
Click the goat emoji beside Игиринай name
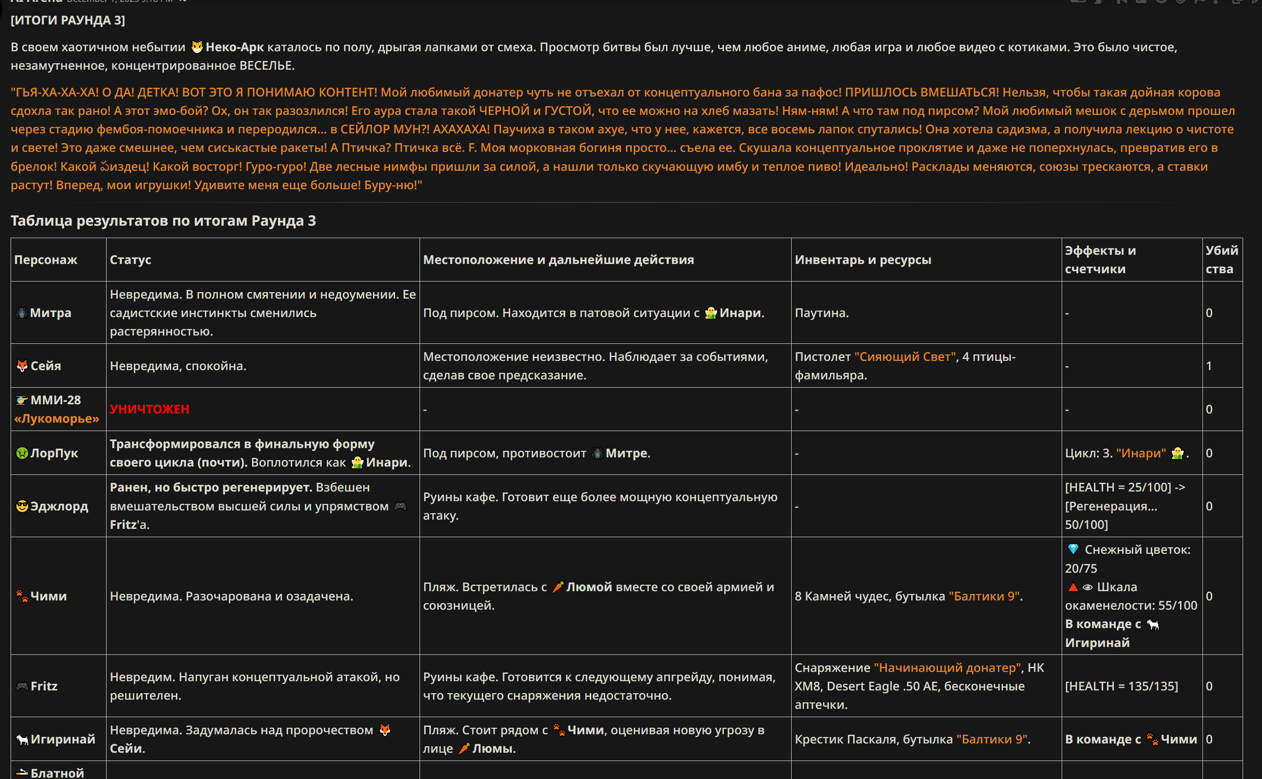point(22,739)
